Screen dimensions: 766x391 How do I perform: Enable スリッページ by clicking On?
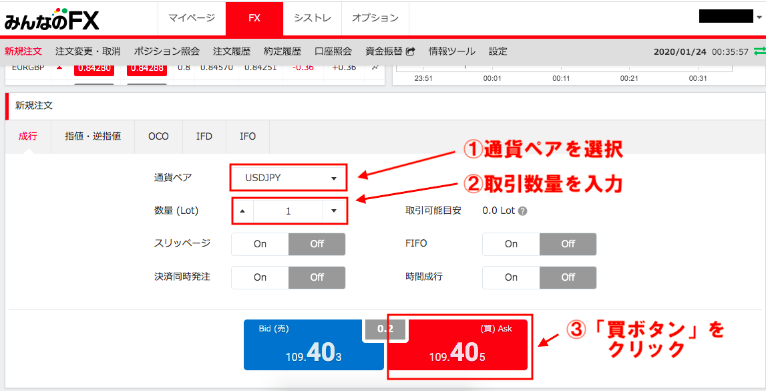pos(260,244)
